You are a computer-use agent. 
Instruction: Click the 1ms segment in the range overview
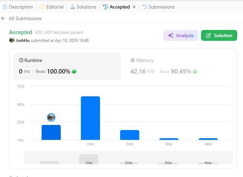click(89, 159)
